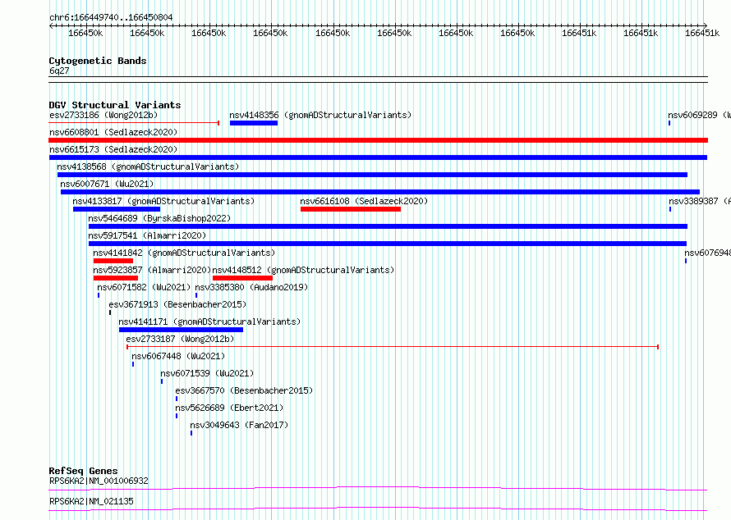731x520 pixels.
Task: Click the esv3671913 (Besenbacher2015) label
Action: point(177,304)
